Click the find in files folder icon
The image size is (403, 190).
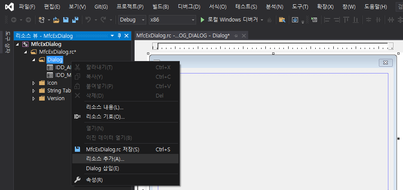(282, 20)
